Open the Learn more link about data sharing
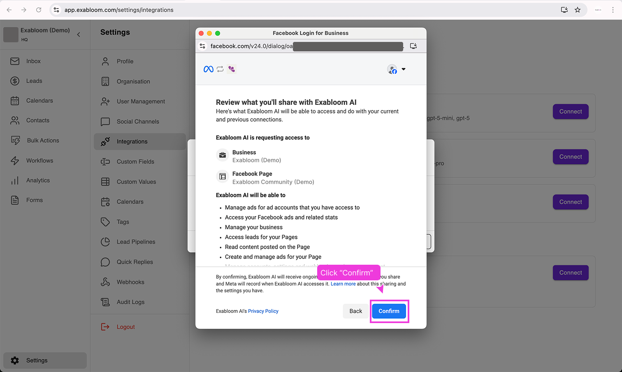The height and width of the screenshot is (372, 622). point(343,284)
